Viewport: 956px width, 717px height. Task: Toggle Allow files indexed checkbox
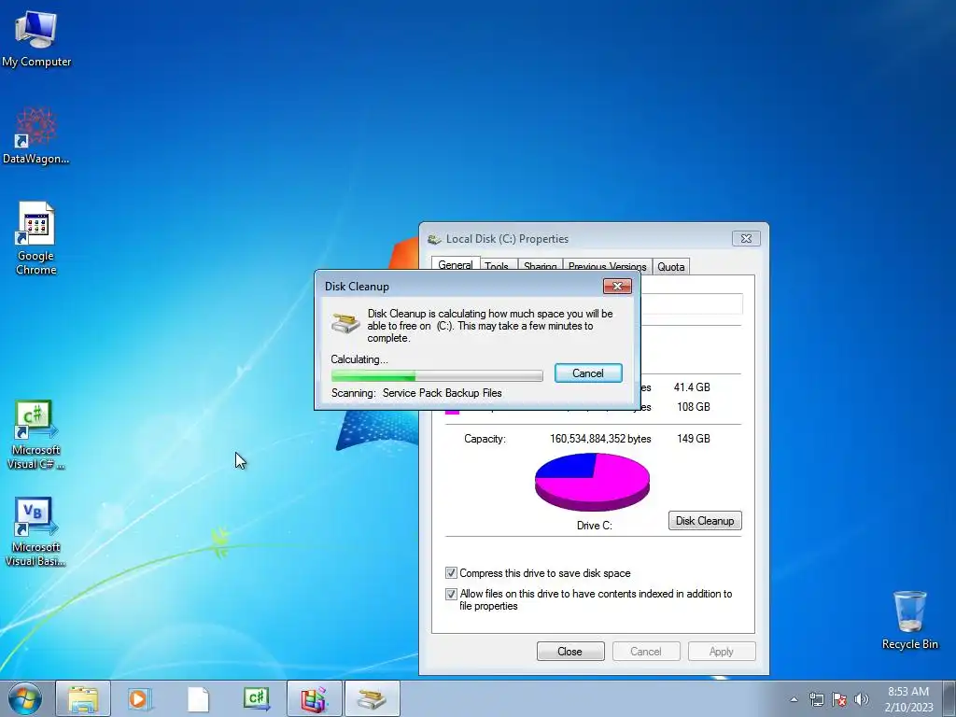[x=451, y=594]
